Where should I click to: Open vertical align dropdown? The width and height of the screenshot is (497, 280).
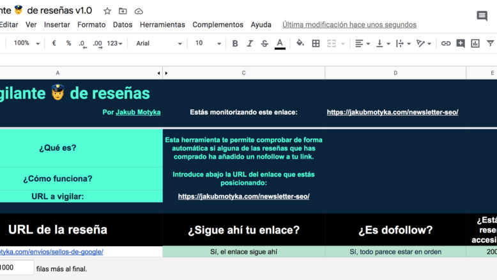pyautogui.click(x=383, y=43)
